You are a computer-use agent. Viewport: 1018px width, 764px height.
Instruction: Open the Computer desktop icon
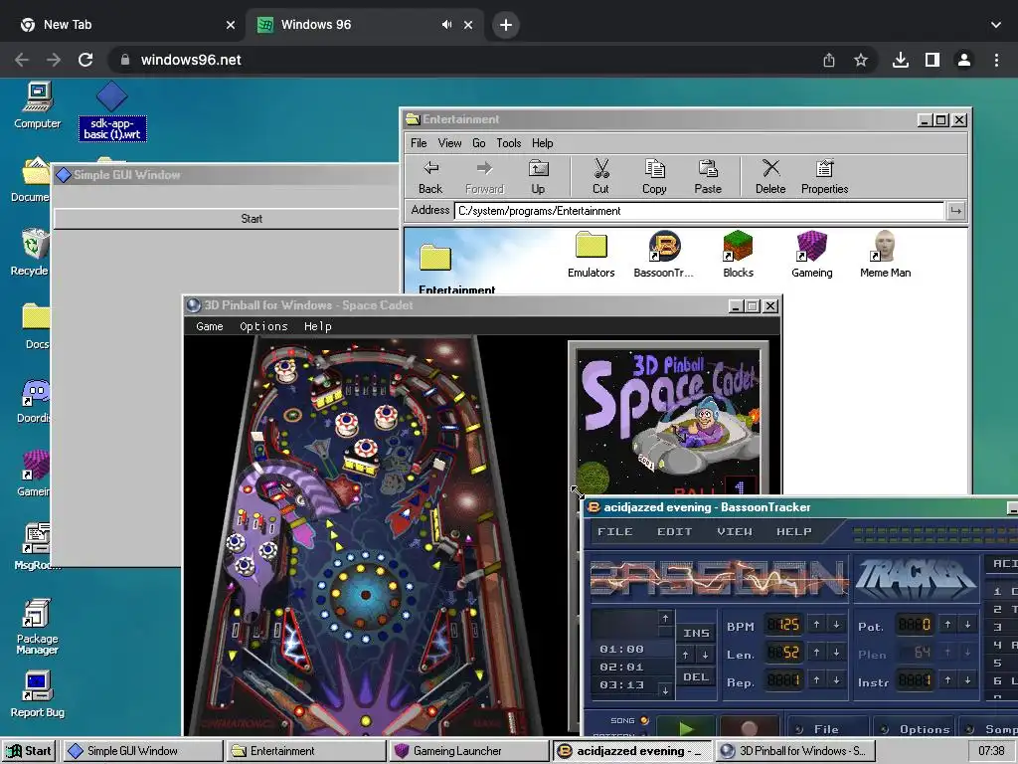coord(37,105)
